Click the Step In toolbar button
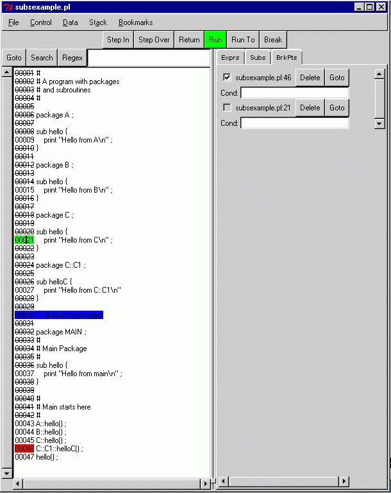The height and width of the screenshot is (493, 391). 118,40
